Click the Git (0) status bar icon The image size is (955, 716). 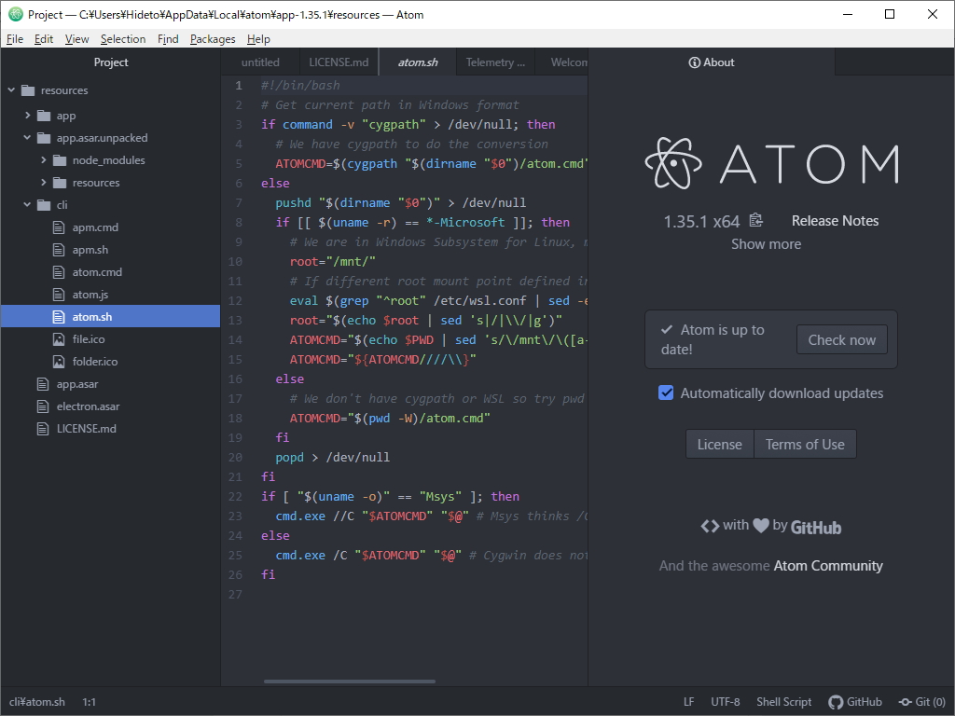pos(921,701)
